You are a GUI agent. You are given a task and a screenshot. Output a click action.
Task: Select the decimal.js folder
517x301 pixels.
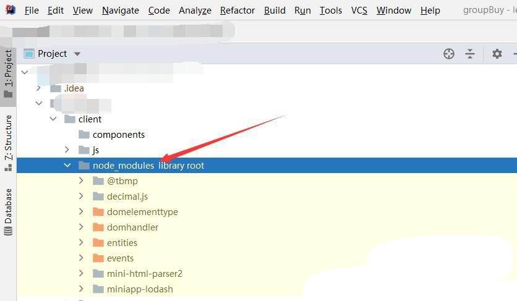pyautogui.click(x=127, y=197)
